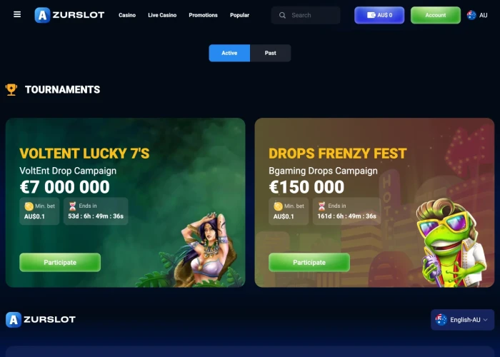Image resolution: width=500 pixels, height=357 pixels.
Task: Go to Live Casino section
Action: click(162, 15)
